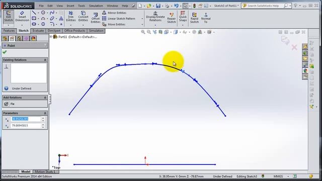Click Linear Sketch Pattern button
Viewport: 322px width, 181px height.
point(119,19)
